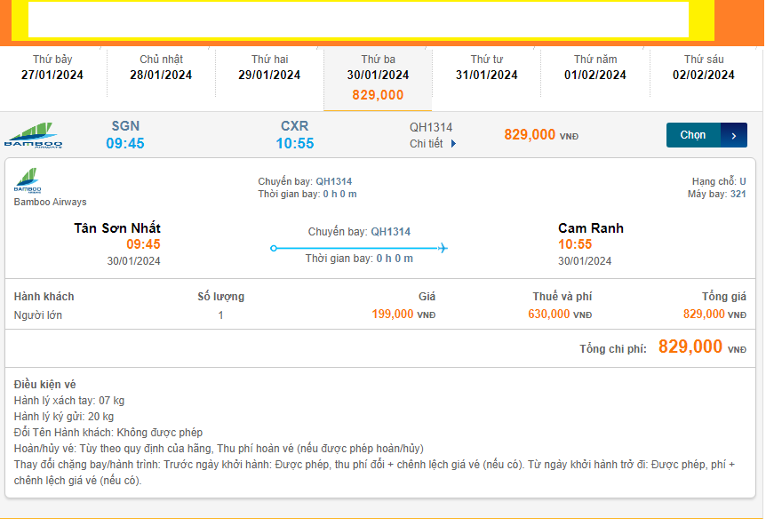Click the Bamboo Airways logo in flight row
Viewport: 766px width, 526px height.
pyautogui.click(x=33, y=135)
